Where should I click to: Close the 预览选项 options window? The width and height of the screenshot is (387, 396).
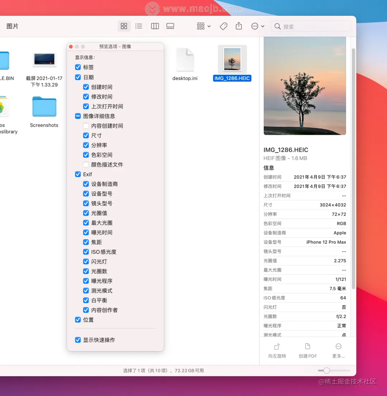click(x=71, y=47)
